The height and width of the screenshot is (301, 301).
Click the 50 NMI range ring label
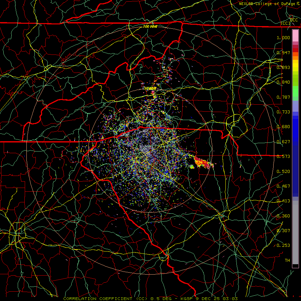[150, 89]
